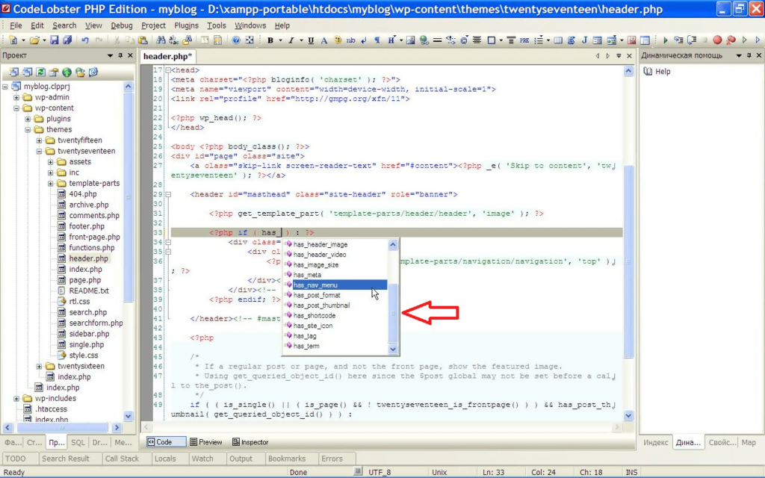Click the Find in Files icon
Screen dimensions: 765x478
coord(188,40)
